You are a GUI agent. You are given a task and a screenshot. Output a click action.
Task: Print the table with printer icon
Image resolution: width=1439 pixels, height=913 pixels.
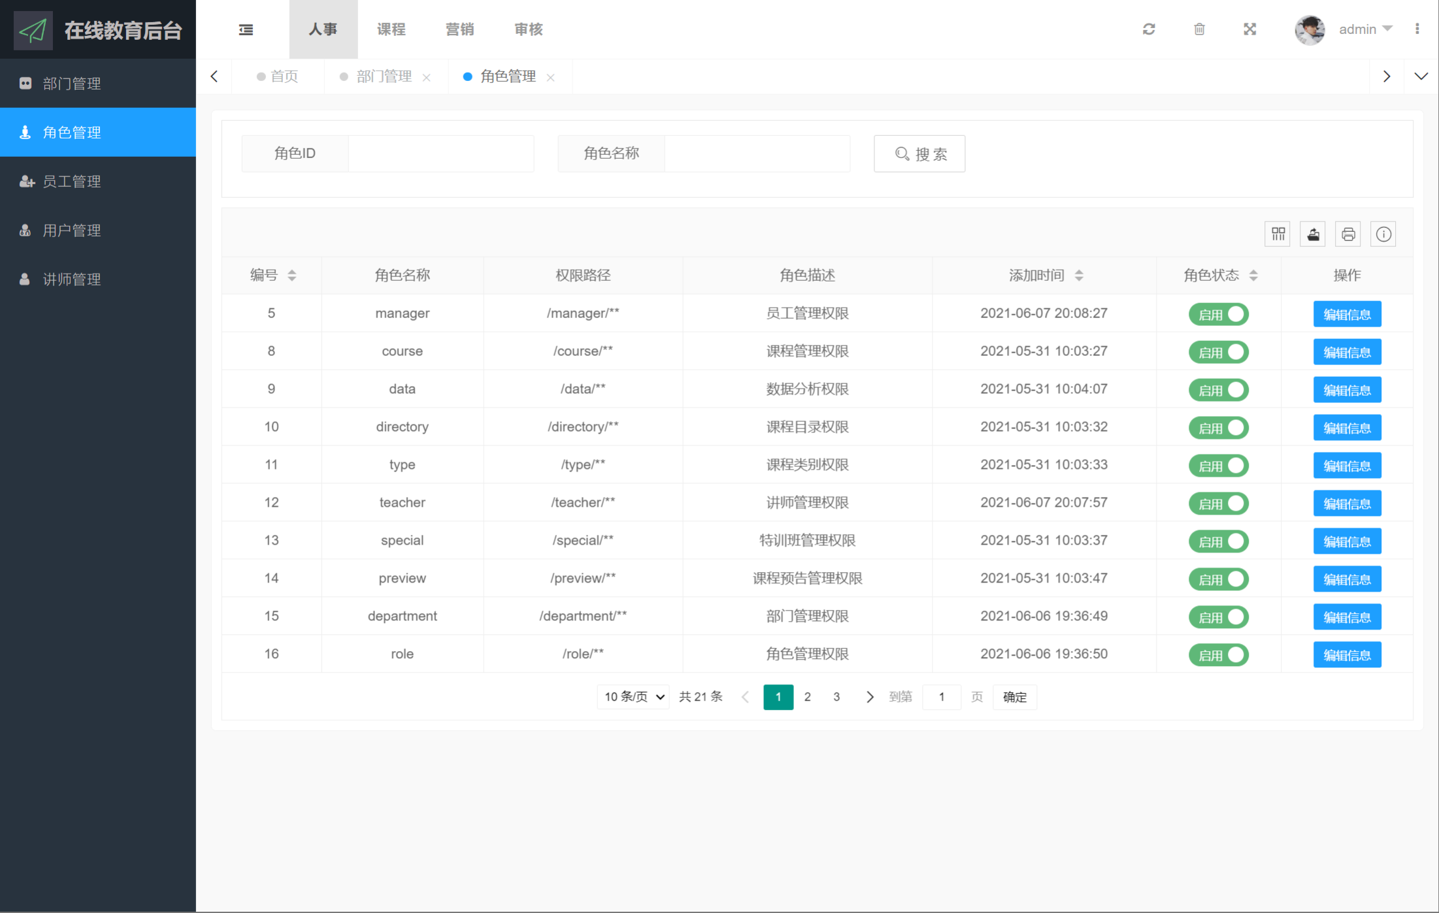1348,234
